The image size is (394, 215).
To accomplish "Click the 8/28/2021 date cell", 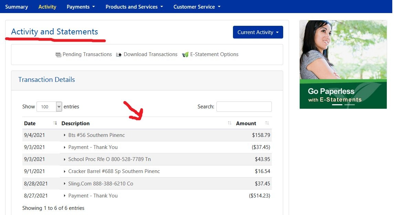I will click(x=36, y=184).
